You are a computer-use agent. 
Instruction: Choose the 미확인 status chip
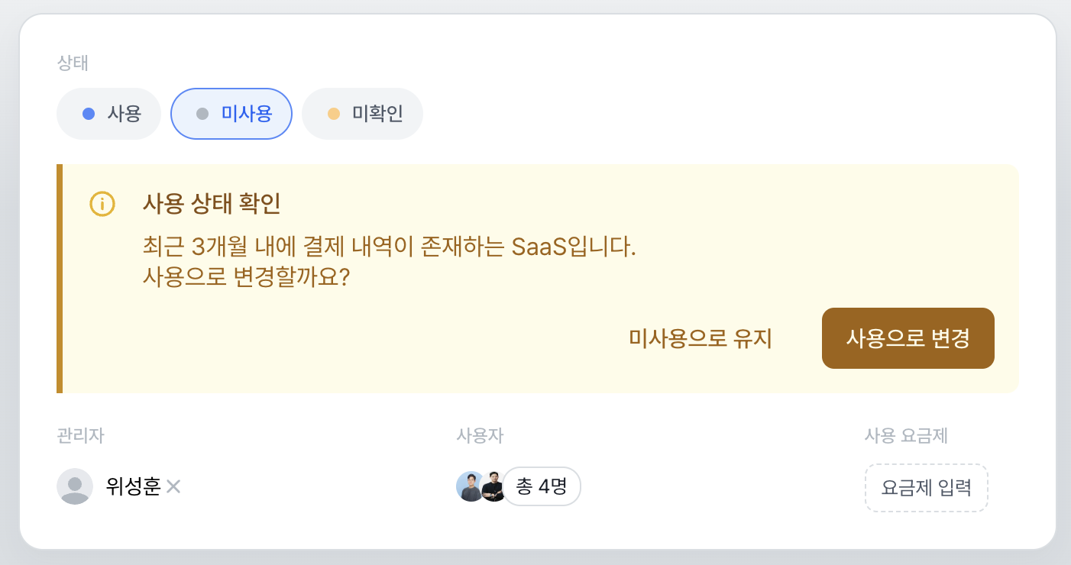point(363,115)
